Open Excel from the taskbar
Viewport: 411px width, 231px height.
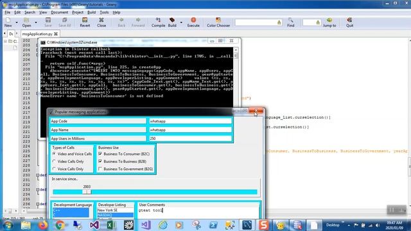point(111,225)
